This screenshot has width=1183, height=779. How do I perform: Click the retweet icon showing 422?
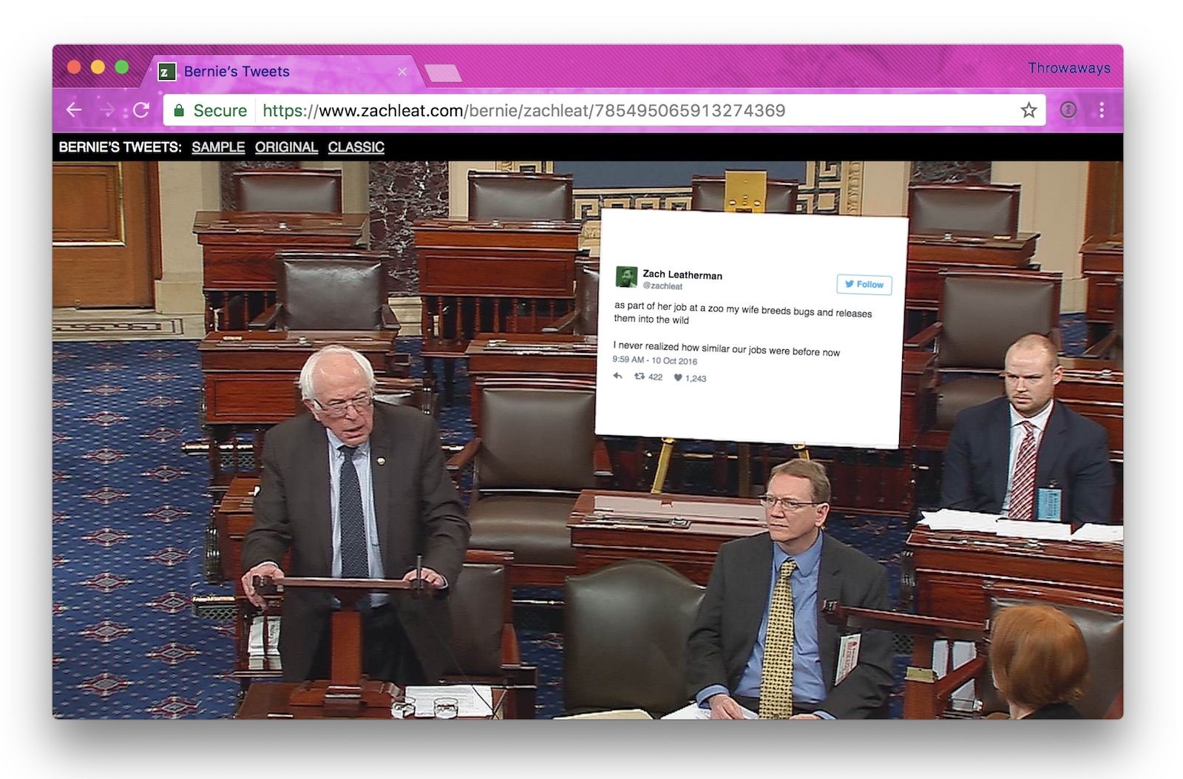tap(640, 377)
